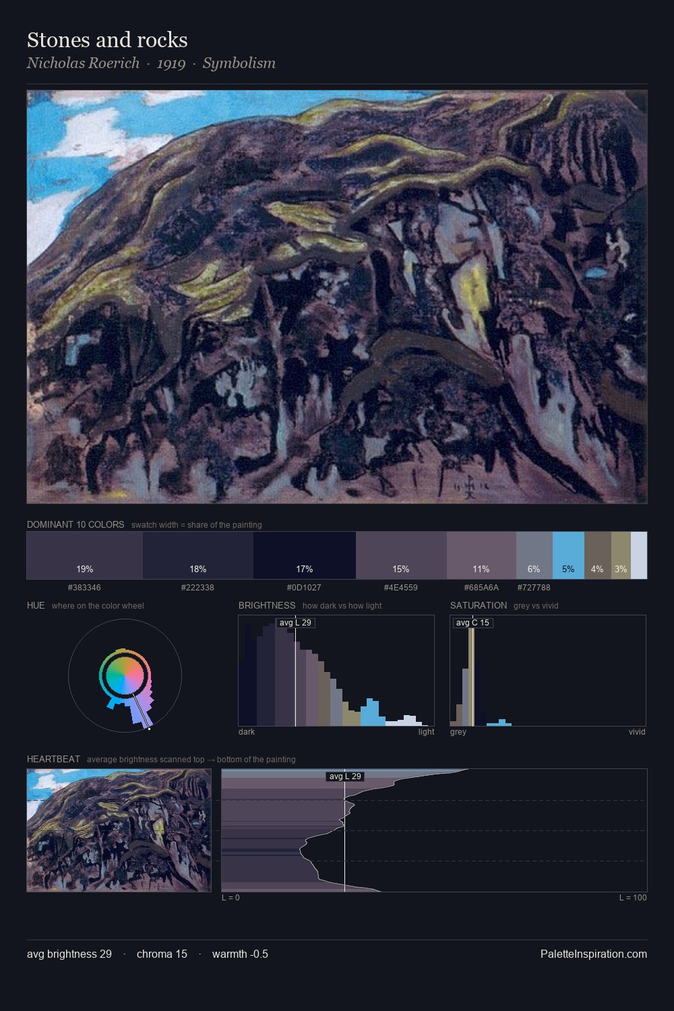Click the SATURATION section heading
The width and height of the screenshot is (674, 1011).
click(479, 605)
